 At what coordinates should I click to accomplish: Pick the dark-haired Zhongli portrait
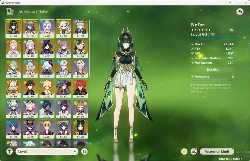30,89
